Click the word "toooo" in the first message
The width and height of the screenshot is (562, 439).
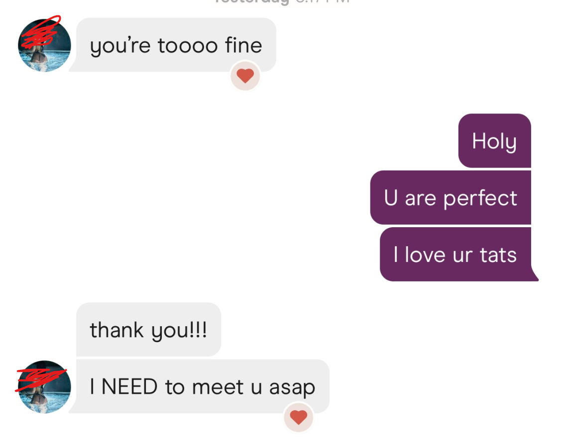pyautogui.click(x=188, y=46)
